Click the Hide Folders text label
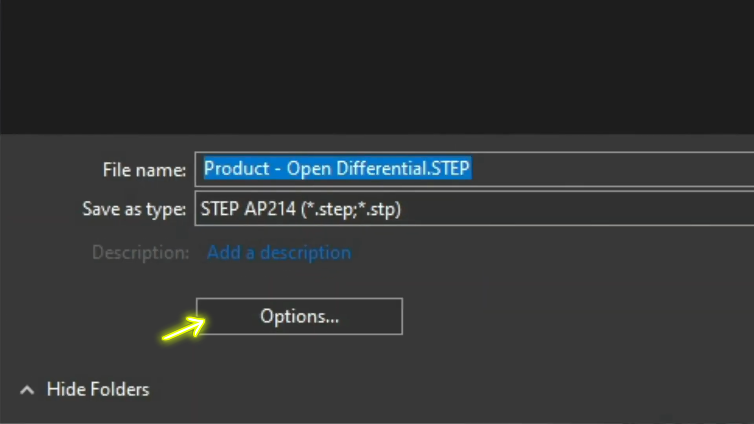The height and width of the screenshot is (424, 754). [x=98, y=389]
